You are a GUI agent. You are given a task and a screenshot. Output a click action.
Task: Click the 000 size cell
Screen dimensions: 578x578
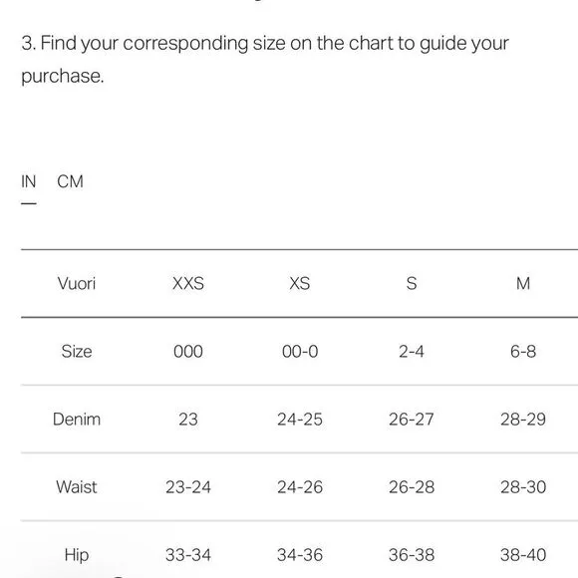188,352
